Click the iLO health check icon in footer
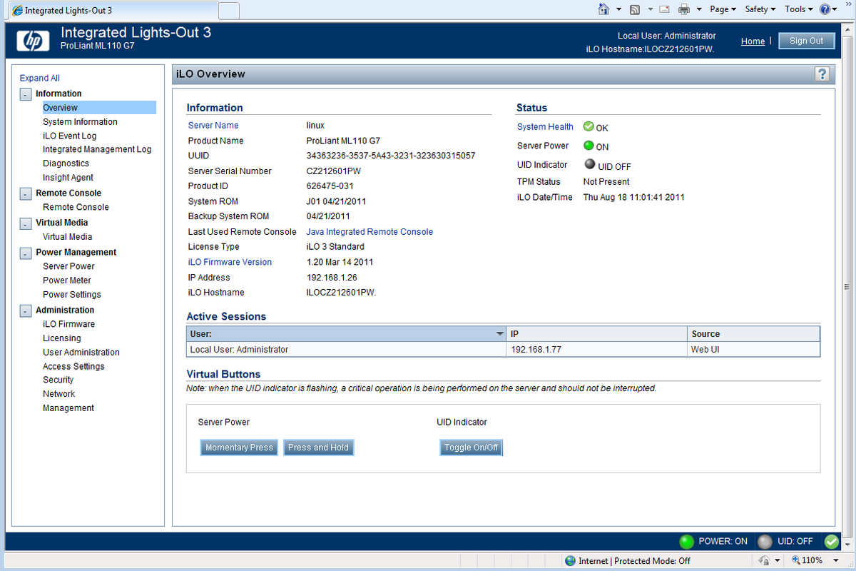 click(831, 541)
